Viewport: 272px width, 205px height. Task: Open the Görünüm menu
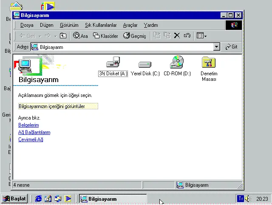click(69, 25)
